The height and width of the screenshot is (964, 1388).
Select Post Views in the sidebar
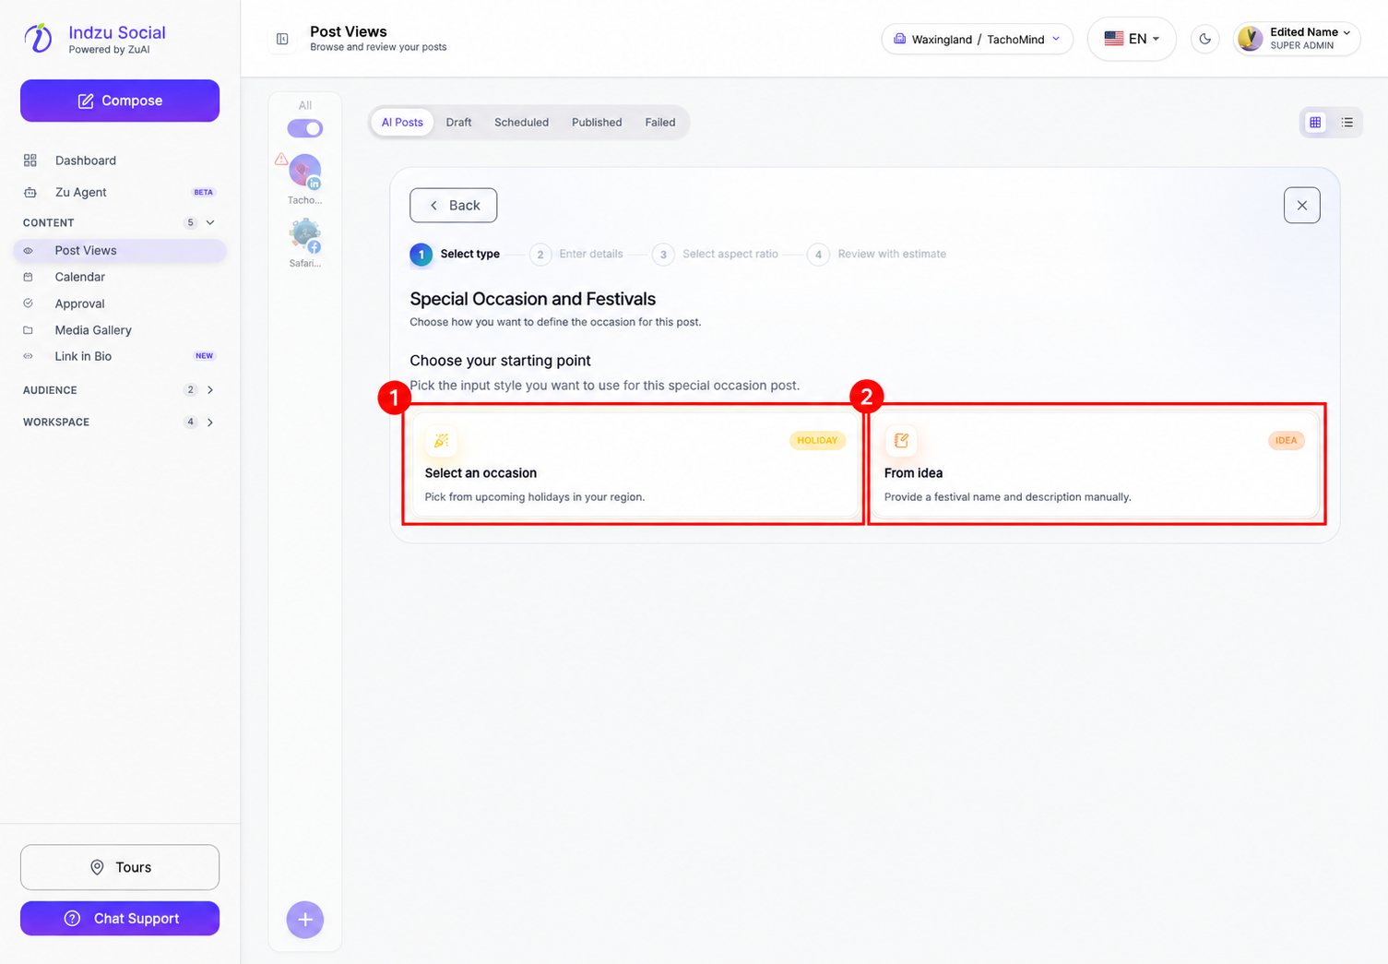[120, 250]
